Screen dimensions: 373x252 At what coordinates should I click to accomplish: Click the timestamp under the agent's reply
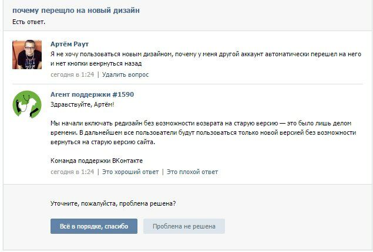72,172
